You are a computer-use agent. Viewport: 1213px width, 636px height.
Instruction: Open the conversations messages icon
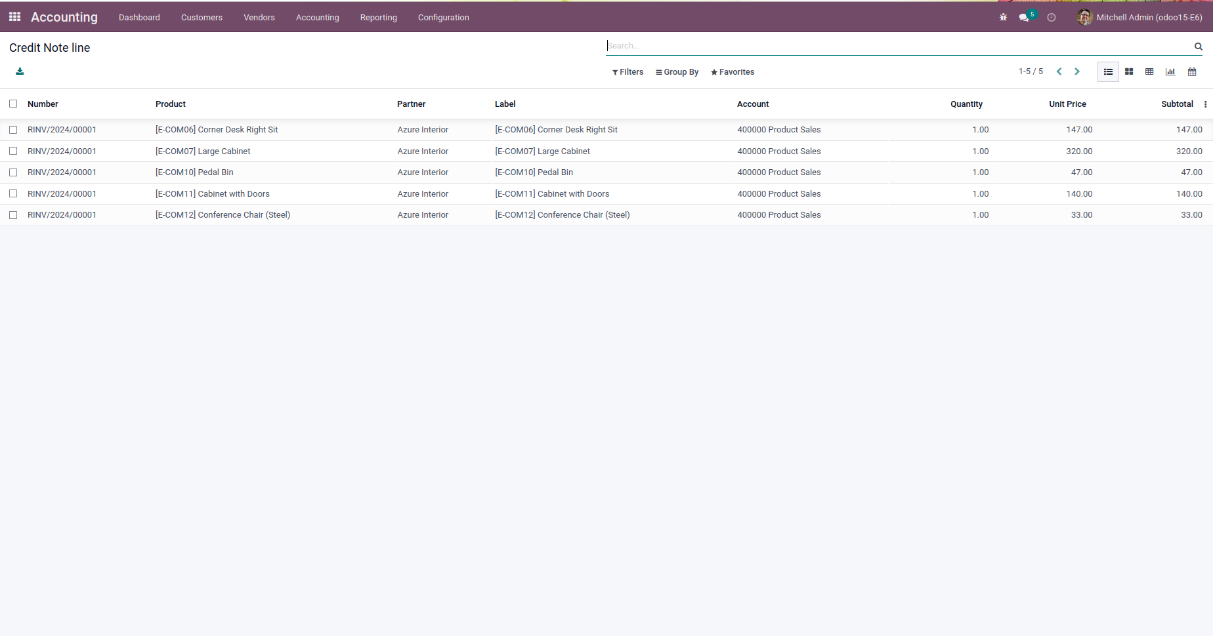pyautogui.click(x=1023, y=18)
